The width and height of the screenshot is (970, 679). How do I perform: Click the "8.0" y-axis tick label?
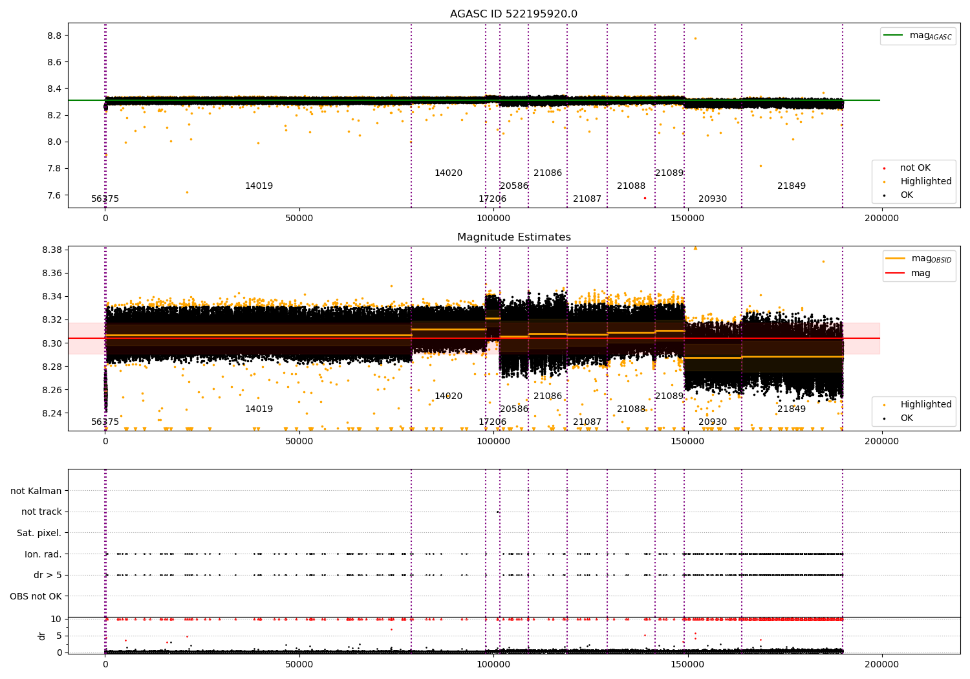point(54,142)
